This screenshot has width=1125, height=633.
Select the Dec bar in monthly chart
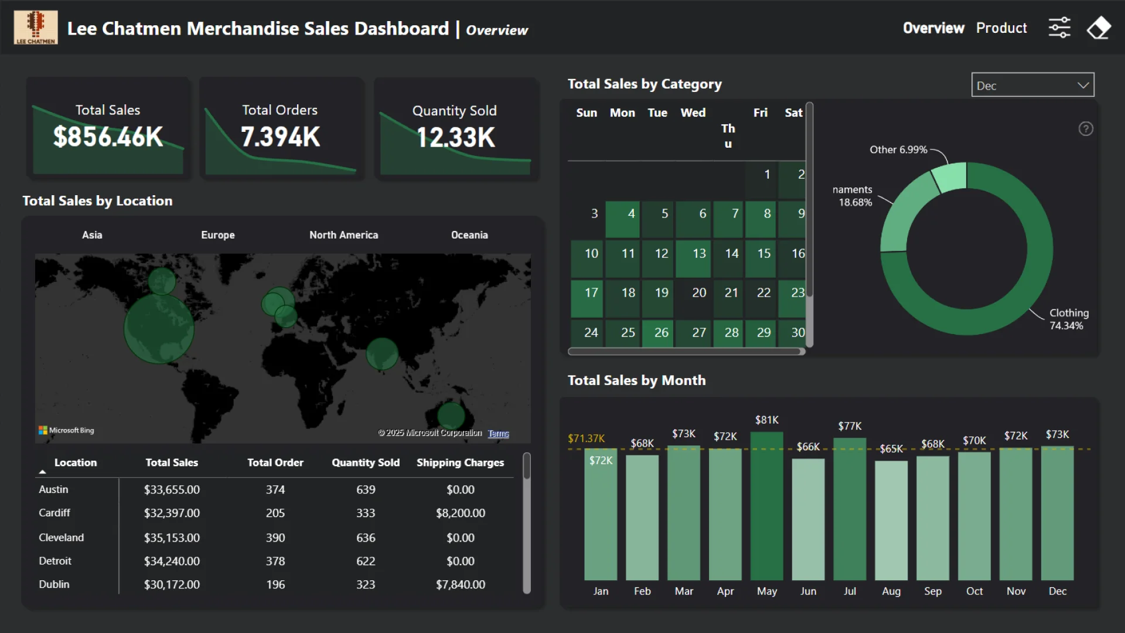pos(1058,513)
